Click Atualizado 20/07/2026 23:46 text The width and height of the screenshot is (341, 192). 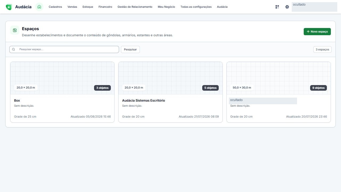pyautogui.click(x=306, y=117)
